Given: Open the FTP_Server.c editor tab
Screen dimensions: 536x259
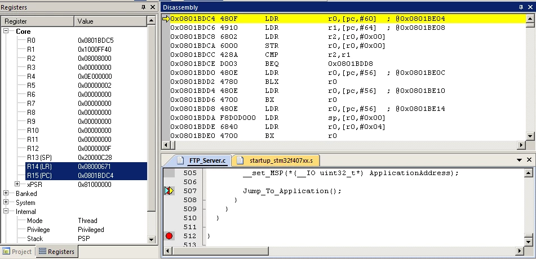Looking at the screenshot, I should pyautogui.click(x=203, y=160).
